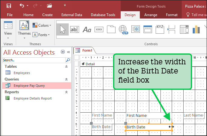
Task: Open the File menu
Action: pyautogui.click(x=10, y=15)
